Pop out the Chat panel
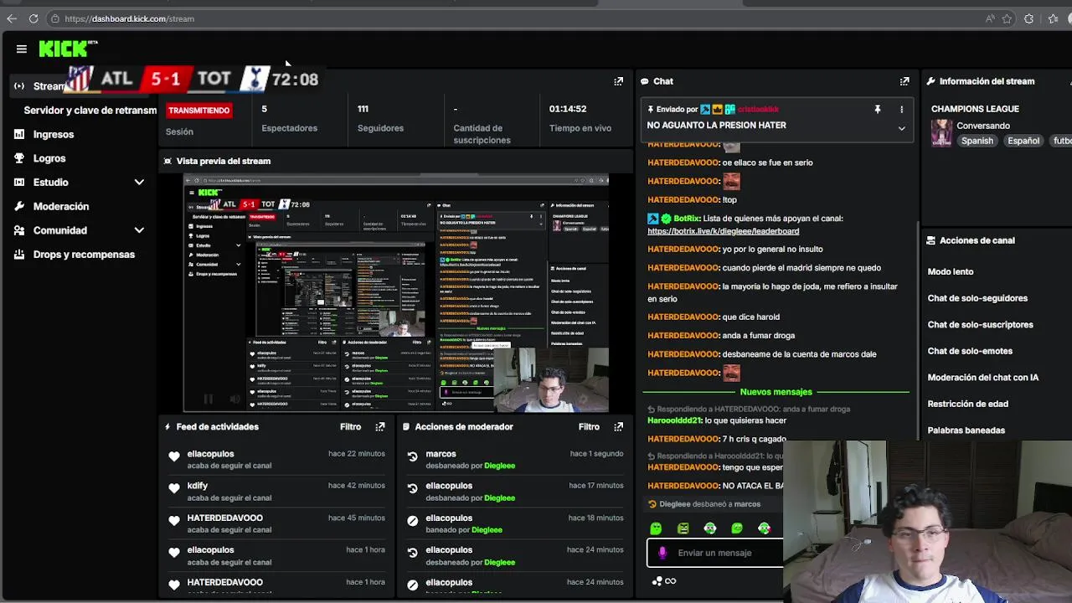 (x=904, y=81)
